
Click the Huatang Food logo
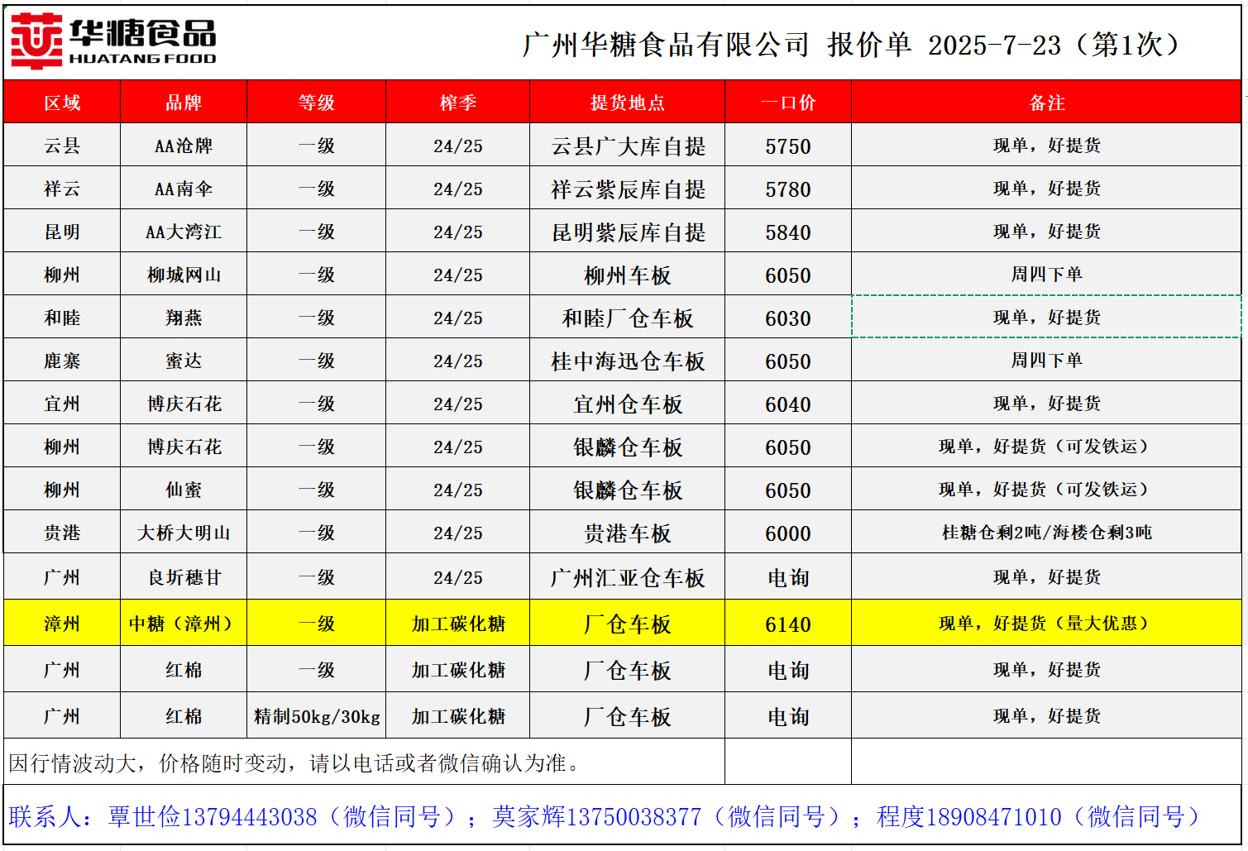(113, 41)
